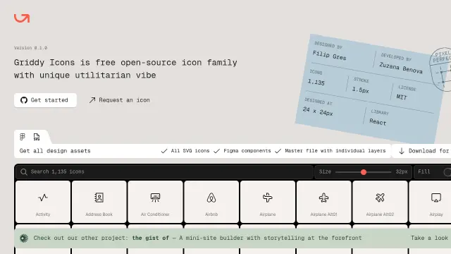Select the Airplane Alt02 icon
The height and width of the screenshot is (254, 451).
[x=380, y=202]
